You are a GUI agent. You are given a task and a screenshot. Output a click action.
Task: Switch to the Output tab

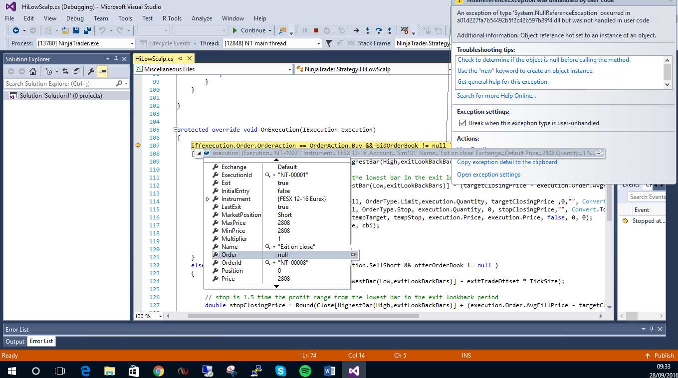coord(15,341)
